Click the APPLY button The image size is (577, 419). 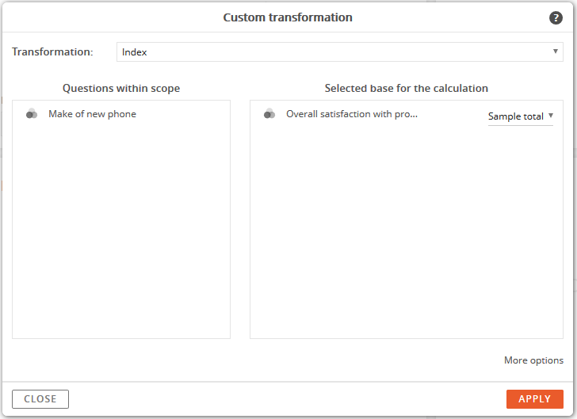click(535, 399)
